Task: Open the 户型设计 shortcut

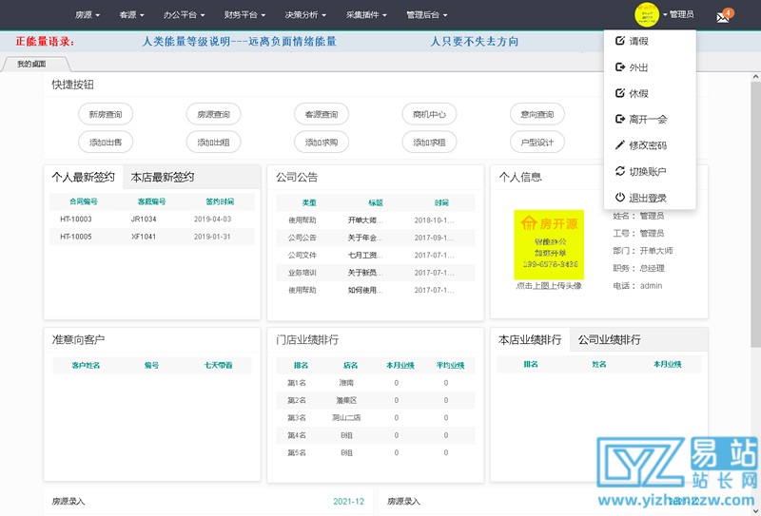Action: pos(537,143)
